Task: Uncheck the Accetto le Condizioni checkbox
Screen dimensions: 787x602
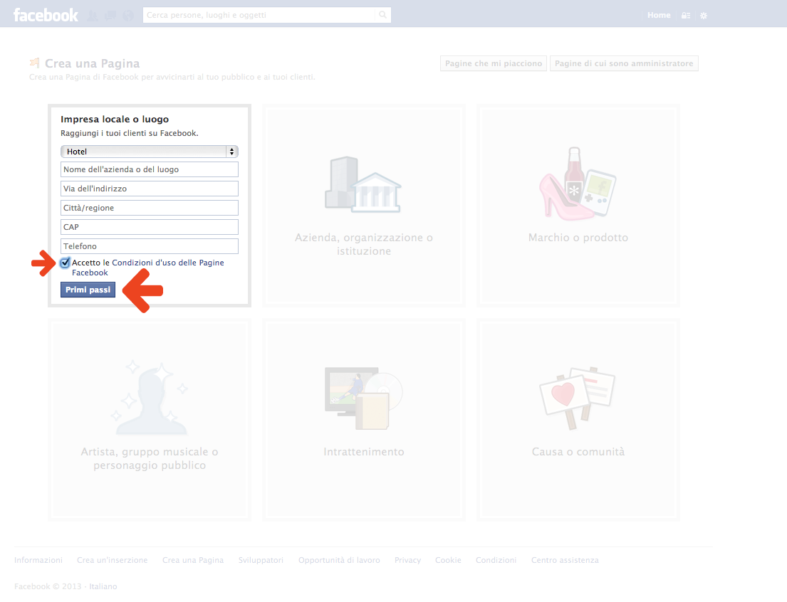Action: coord(66,263)
